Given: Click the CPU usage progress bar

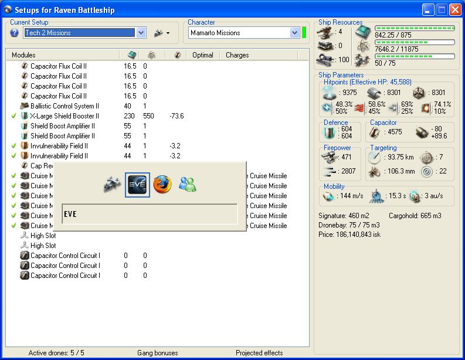Looking at the screenshot, I should 415,28.
